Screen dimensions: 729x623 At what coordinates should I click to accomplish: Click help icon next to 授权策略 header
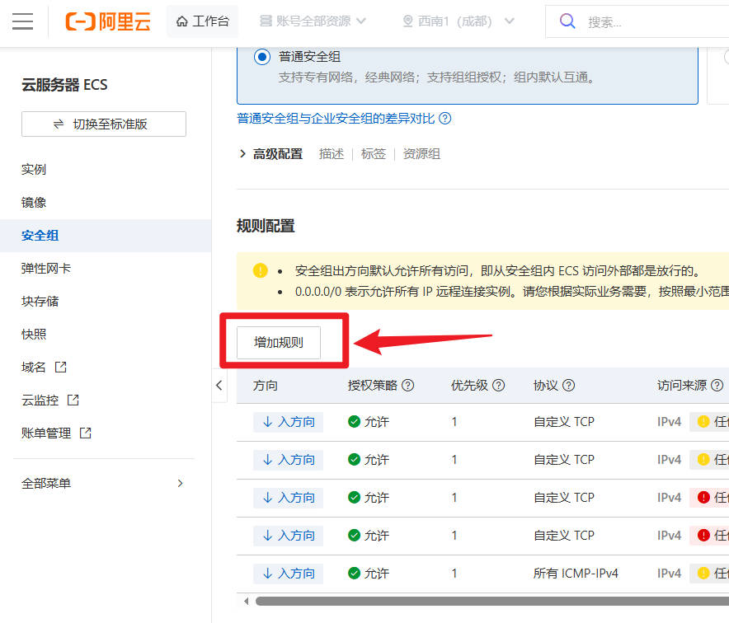[x=407, y=386]
